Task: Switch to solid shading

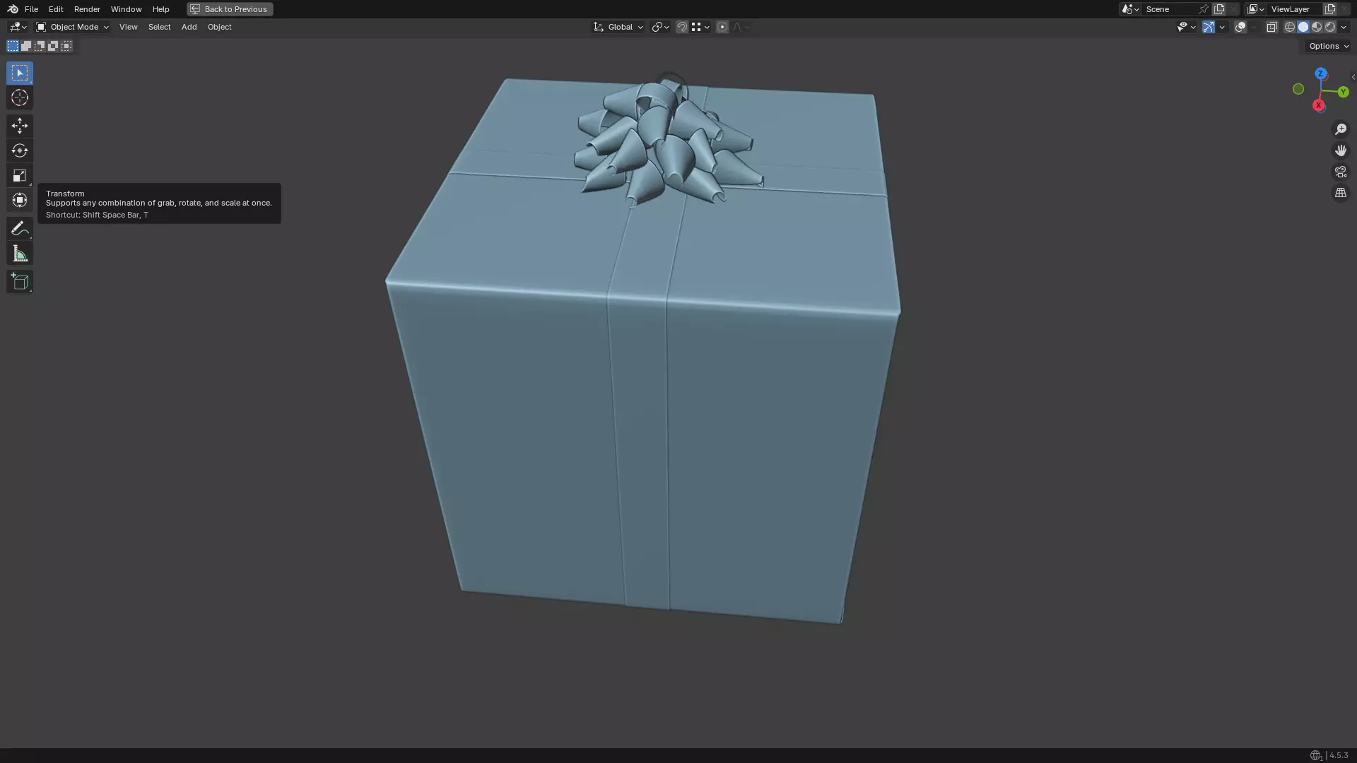Action: (x=1303, y=27)
